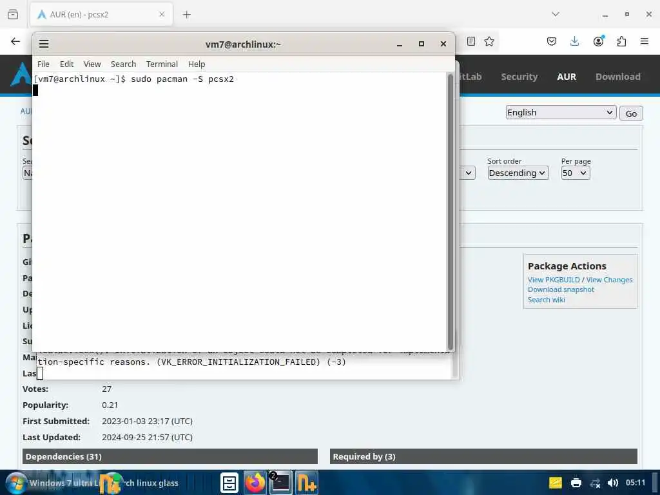Viewport: 660px width, 495px height.
Task: Click the Required by (3) header
Action: click(x=483, y=457)
